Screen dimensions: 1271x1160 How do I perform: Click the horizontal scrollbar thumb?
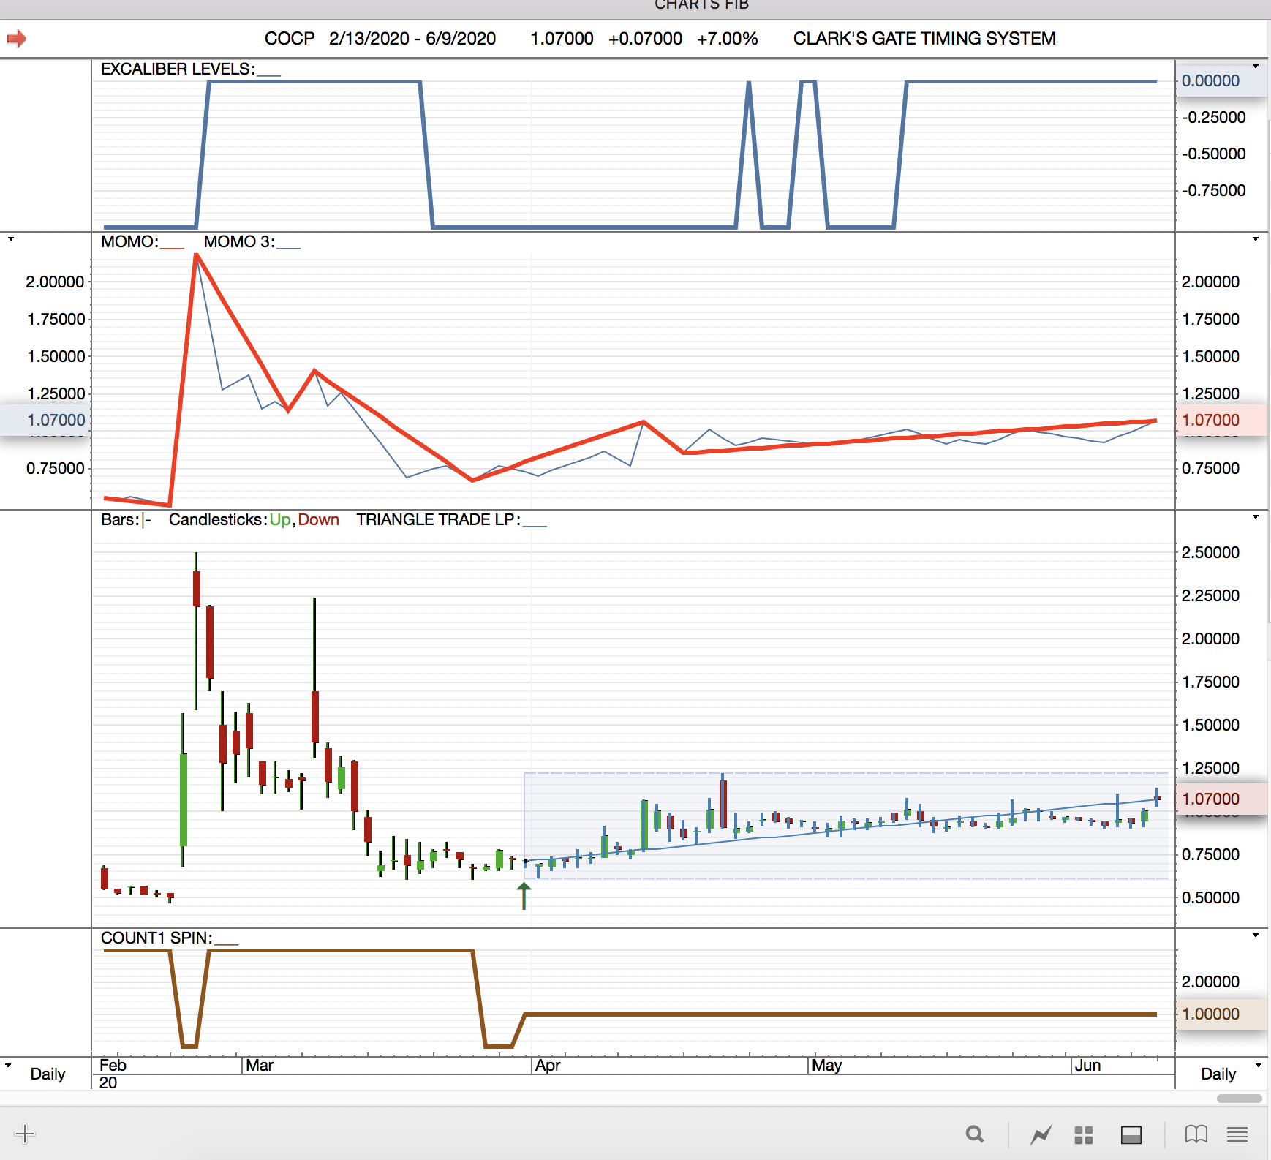(x=1240, y=1099)
